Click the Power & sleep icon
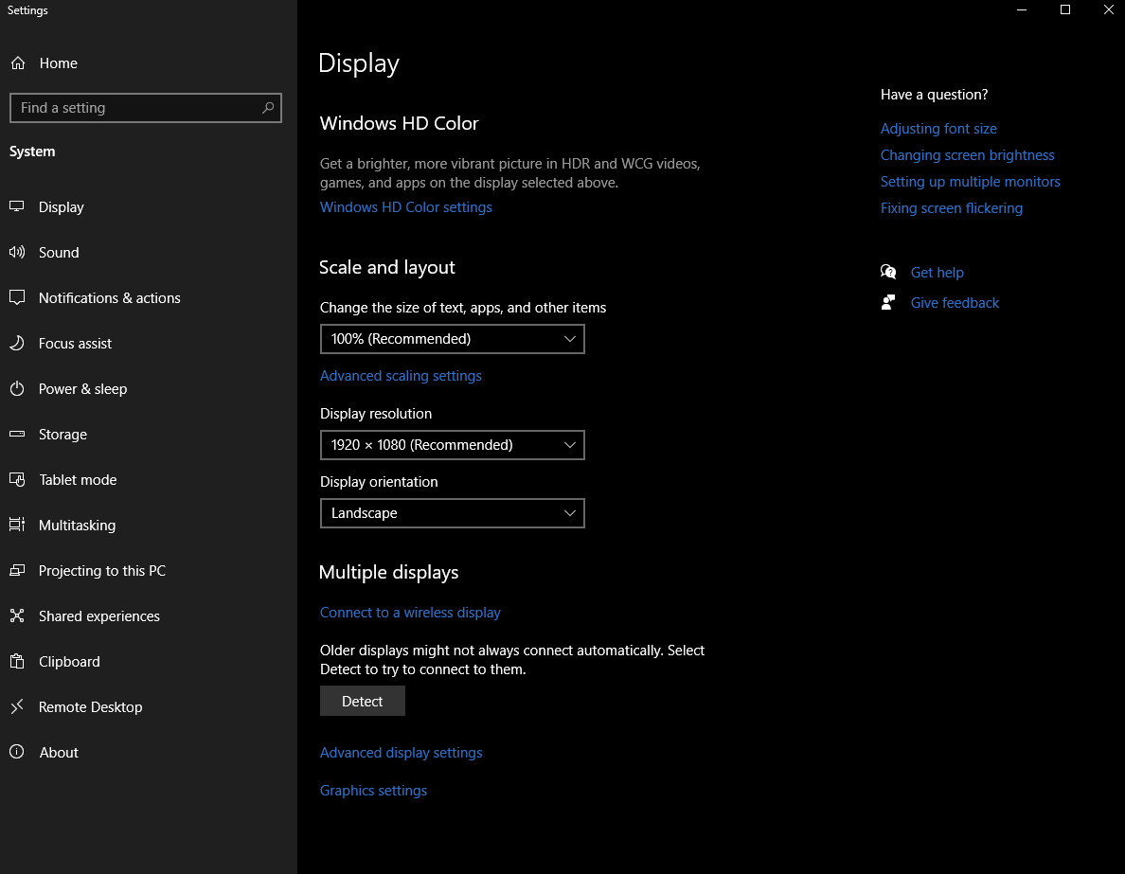This screenshot has width=1125, height=874. point(17,388)
